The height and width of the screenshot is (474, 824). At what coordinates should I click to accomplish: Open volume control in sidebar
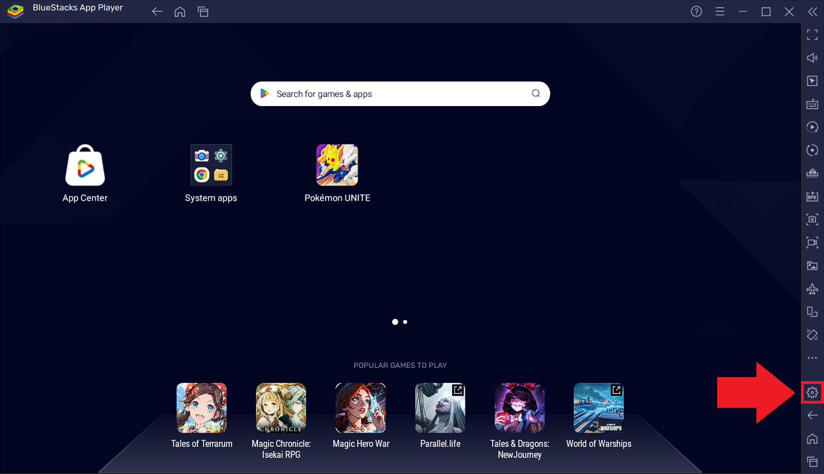click(812, 58)
